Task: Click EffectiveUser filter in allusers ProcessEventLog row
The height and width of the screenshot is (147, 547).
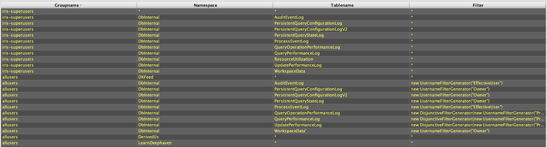Action: [457, 107]
